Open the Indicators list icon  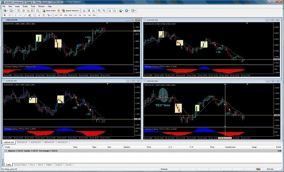point(120,11)
